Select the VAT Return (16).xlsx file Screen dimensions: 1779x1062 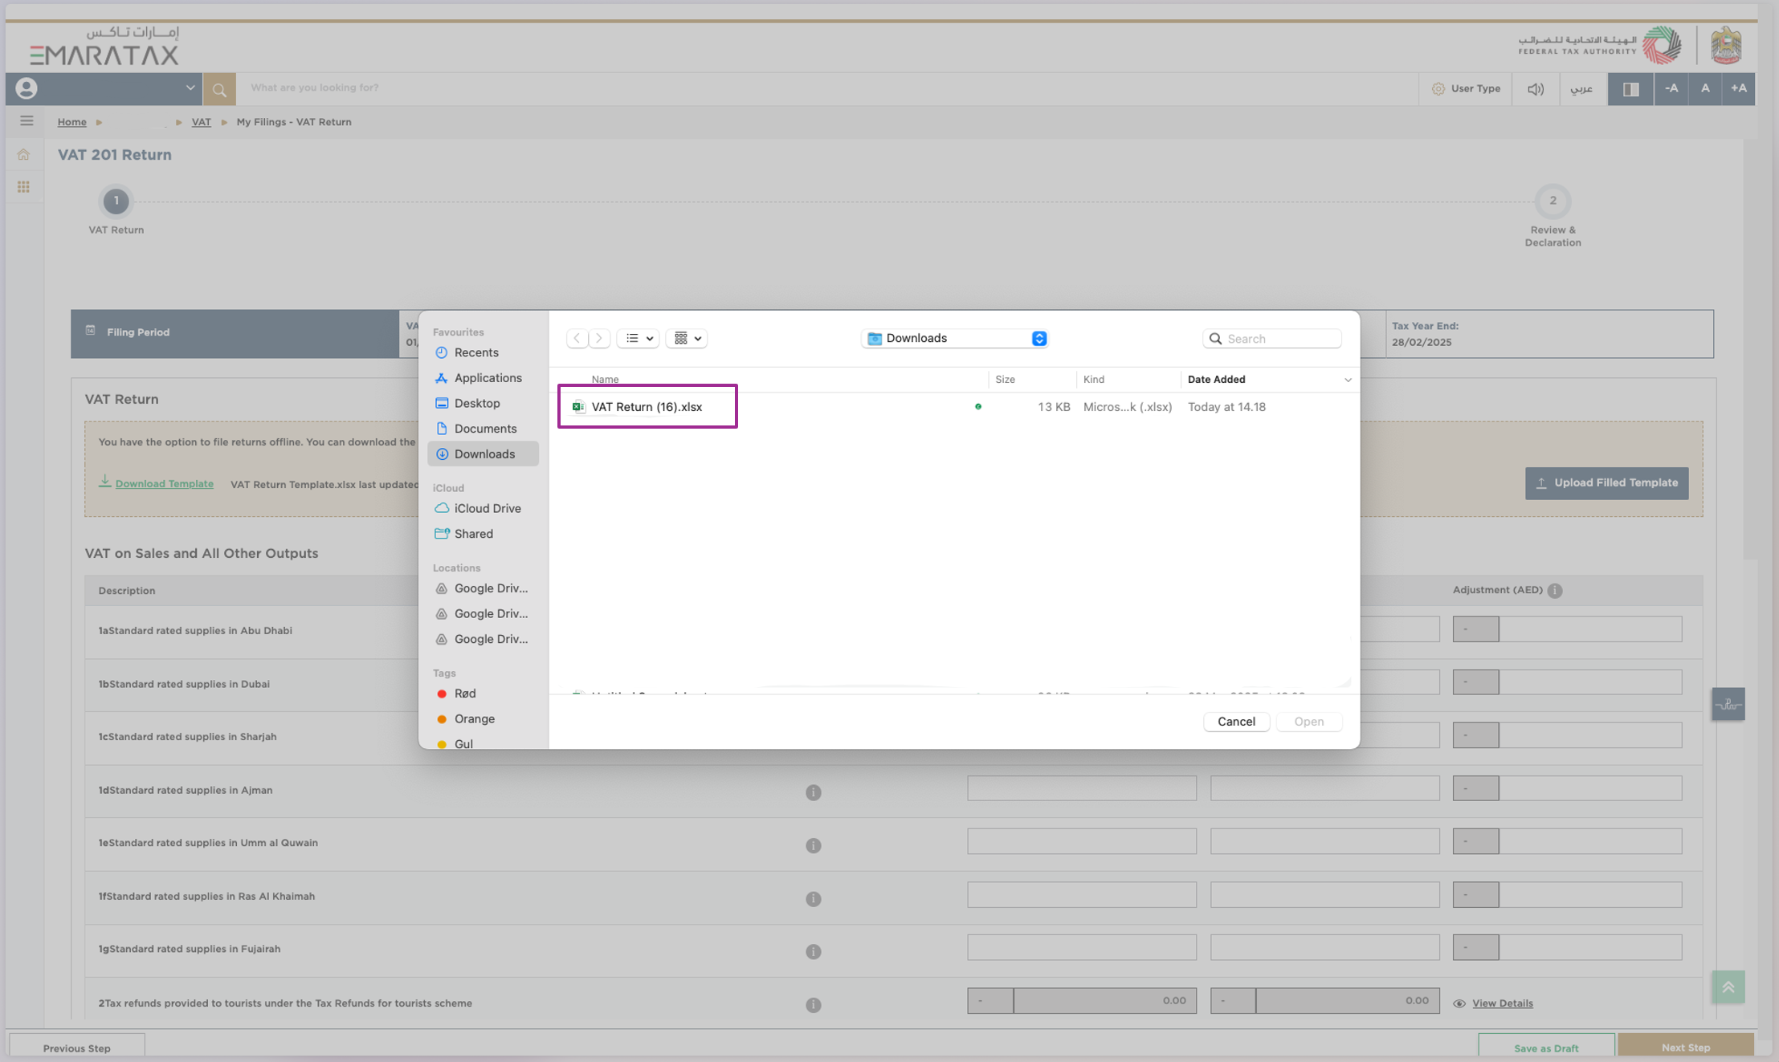[x=646, y=407]
